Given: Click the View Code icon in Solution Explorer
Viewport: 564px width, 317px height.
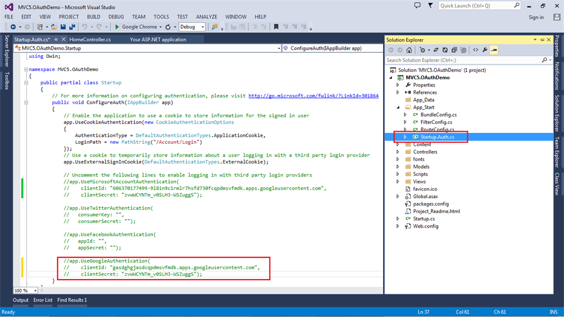Looking at the screenshot, I should (475, 50).
